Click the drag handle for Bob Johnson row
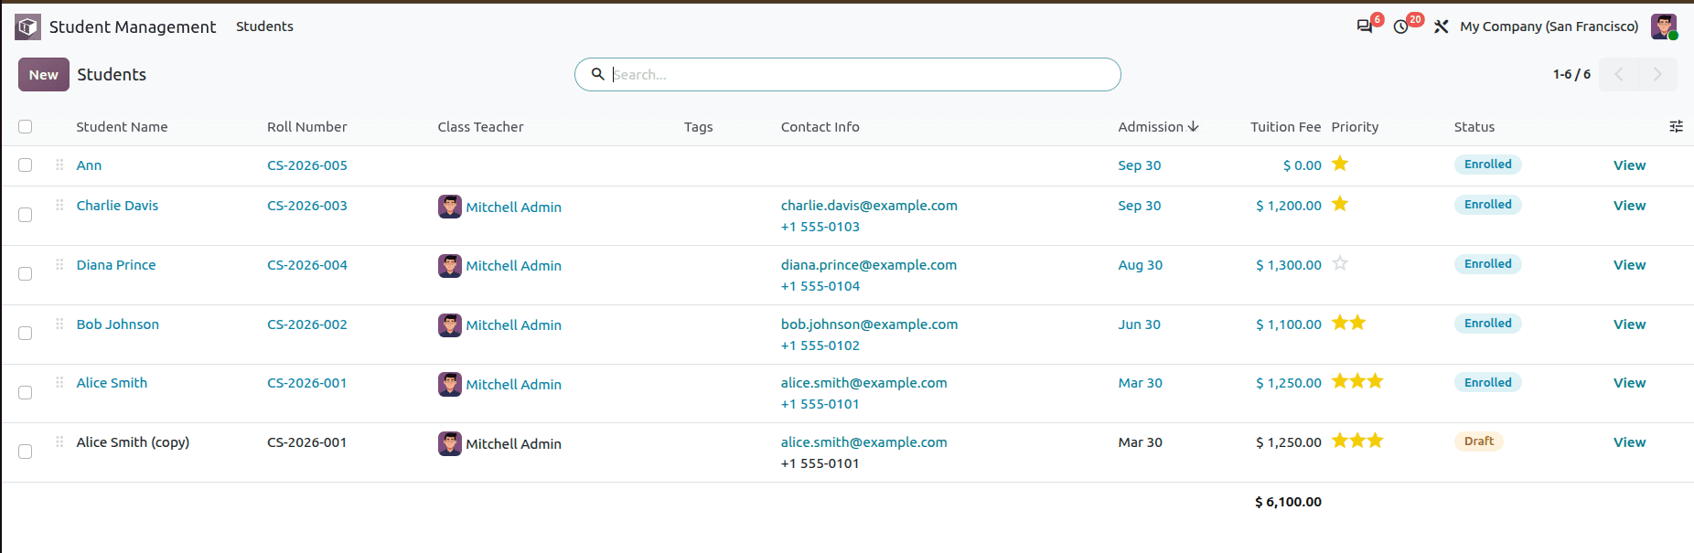Screen dimensions: 1694x553 (x=59, y=324)
